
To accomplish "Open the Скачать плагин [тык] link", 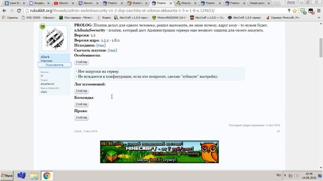I will click(112, 50).
